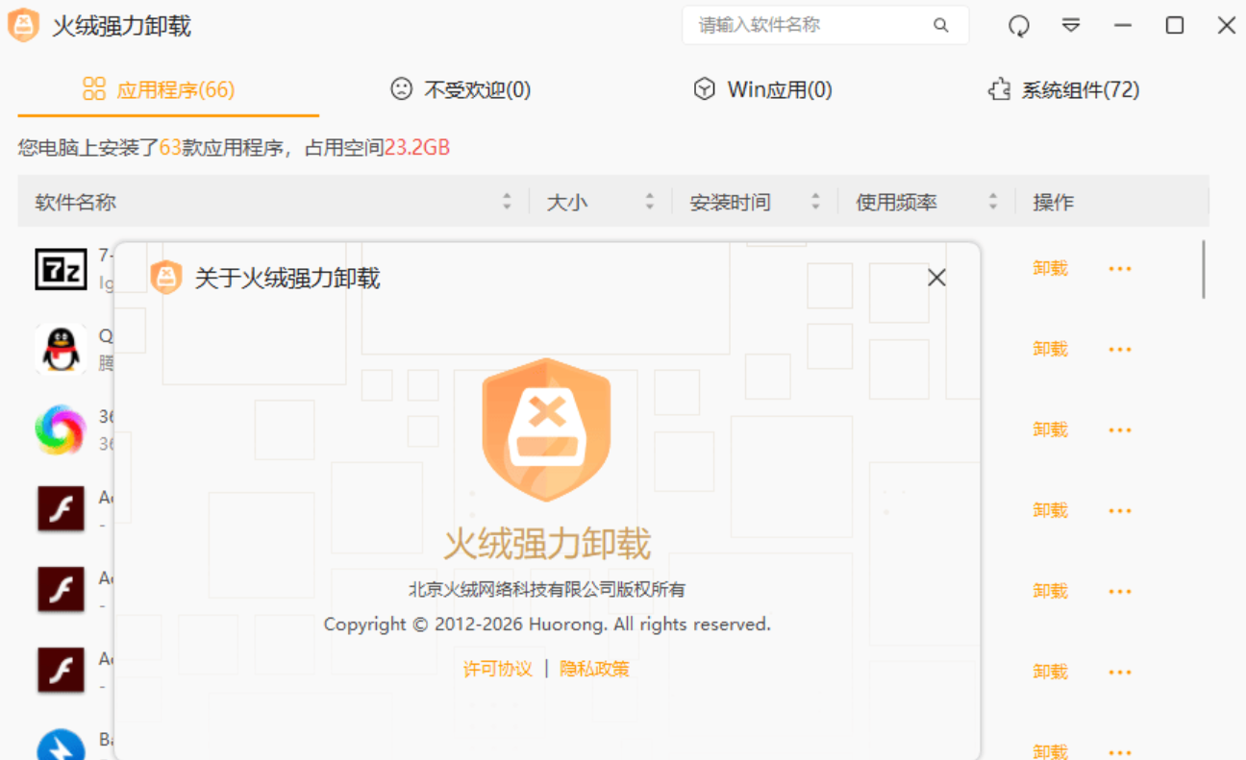Select the 系统组件(72) tab

tap(1063, 90)
